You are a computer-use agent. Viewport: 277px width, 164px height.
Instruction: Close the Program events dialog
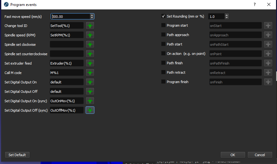click(x=269, y=5)
